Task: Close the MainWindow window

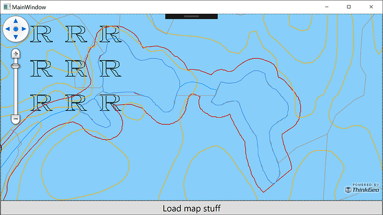Action: [371, 7]
